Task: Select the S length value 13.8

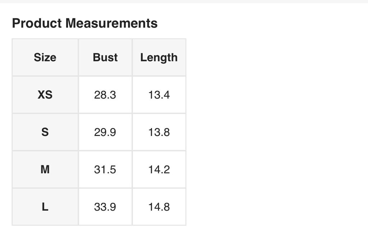Action: tap(159, 132)
